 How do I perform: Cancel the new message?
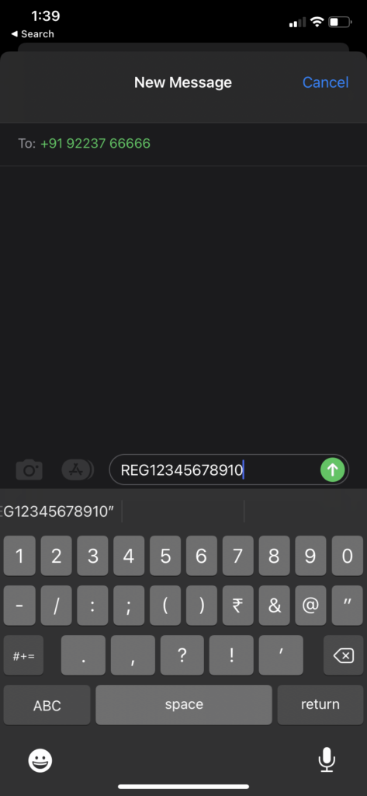(325, 82)
